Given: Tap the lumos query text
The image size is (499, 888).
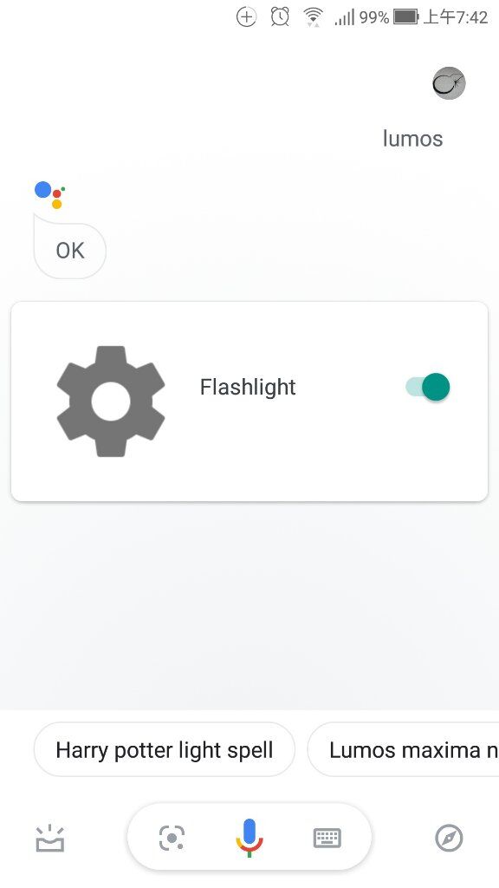Looking at the screenshot, I should click(412, 138).
